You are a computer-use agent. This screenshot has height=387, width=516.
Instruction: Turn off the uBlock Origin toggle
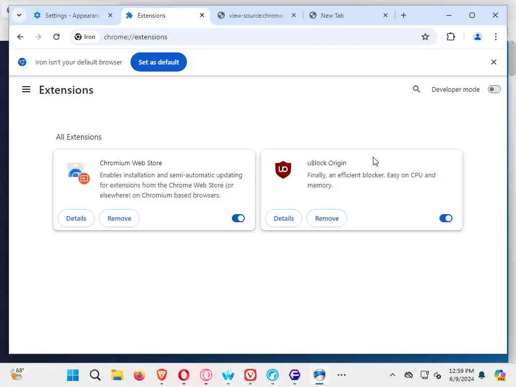click(446, 218)
